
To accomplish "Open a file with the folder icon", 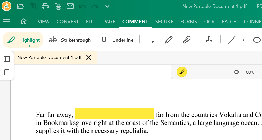I will click(21, 6).
